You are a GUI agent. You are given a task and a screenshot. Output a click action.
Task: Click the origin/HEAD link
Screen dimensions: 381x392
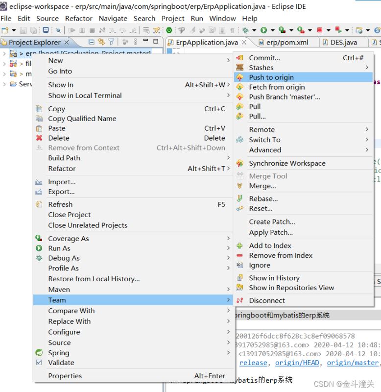pos(297,363)
